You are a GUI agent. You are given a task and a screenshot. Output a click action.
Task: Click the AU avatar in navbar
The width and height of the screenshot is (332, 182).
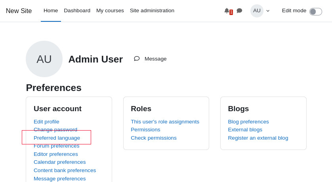257,11
